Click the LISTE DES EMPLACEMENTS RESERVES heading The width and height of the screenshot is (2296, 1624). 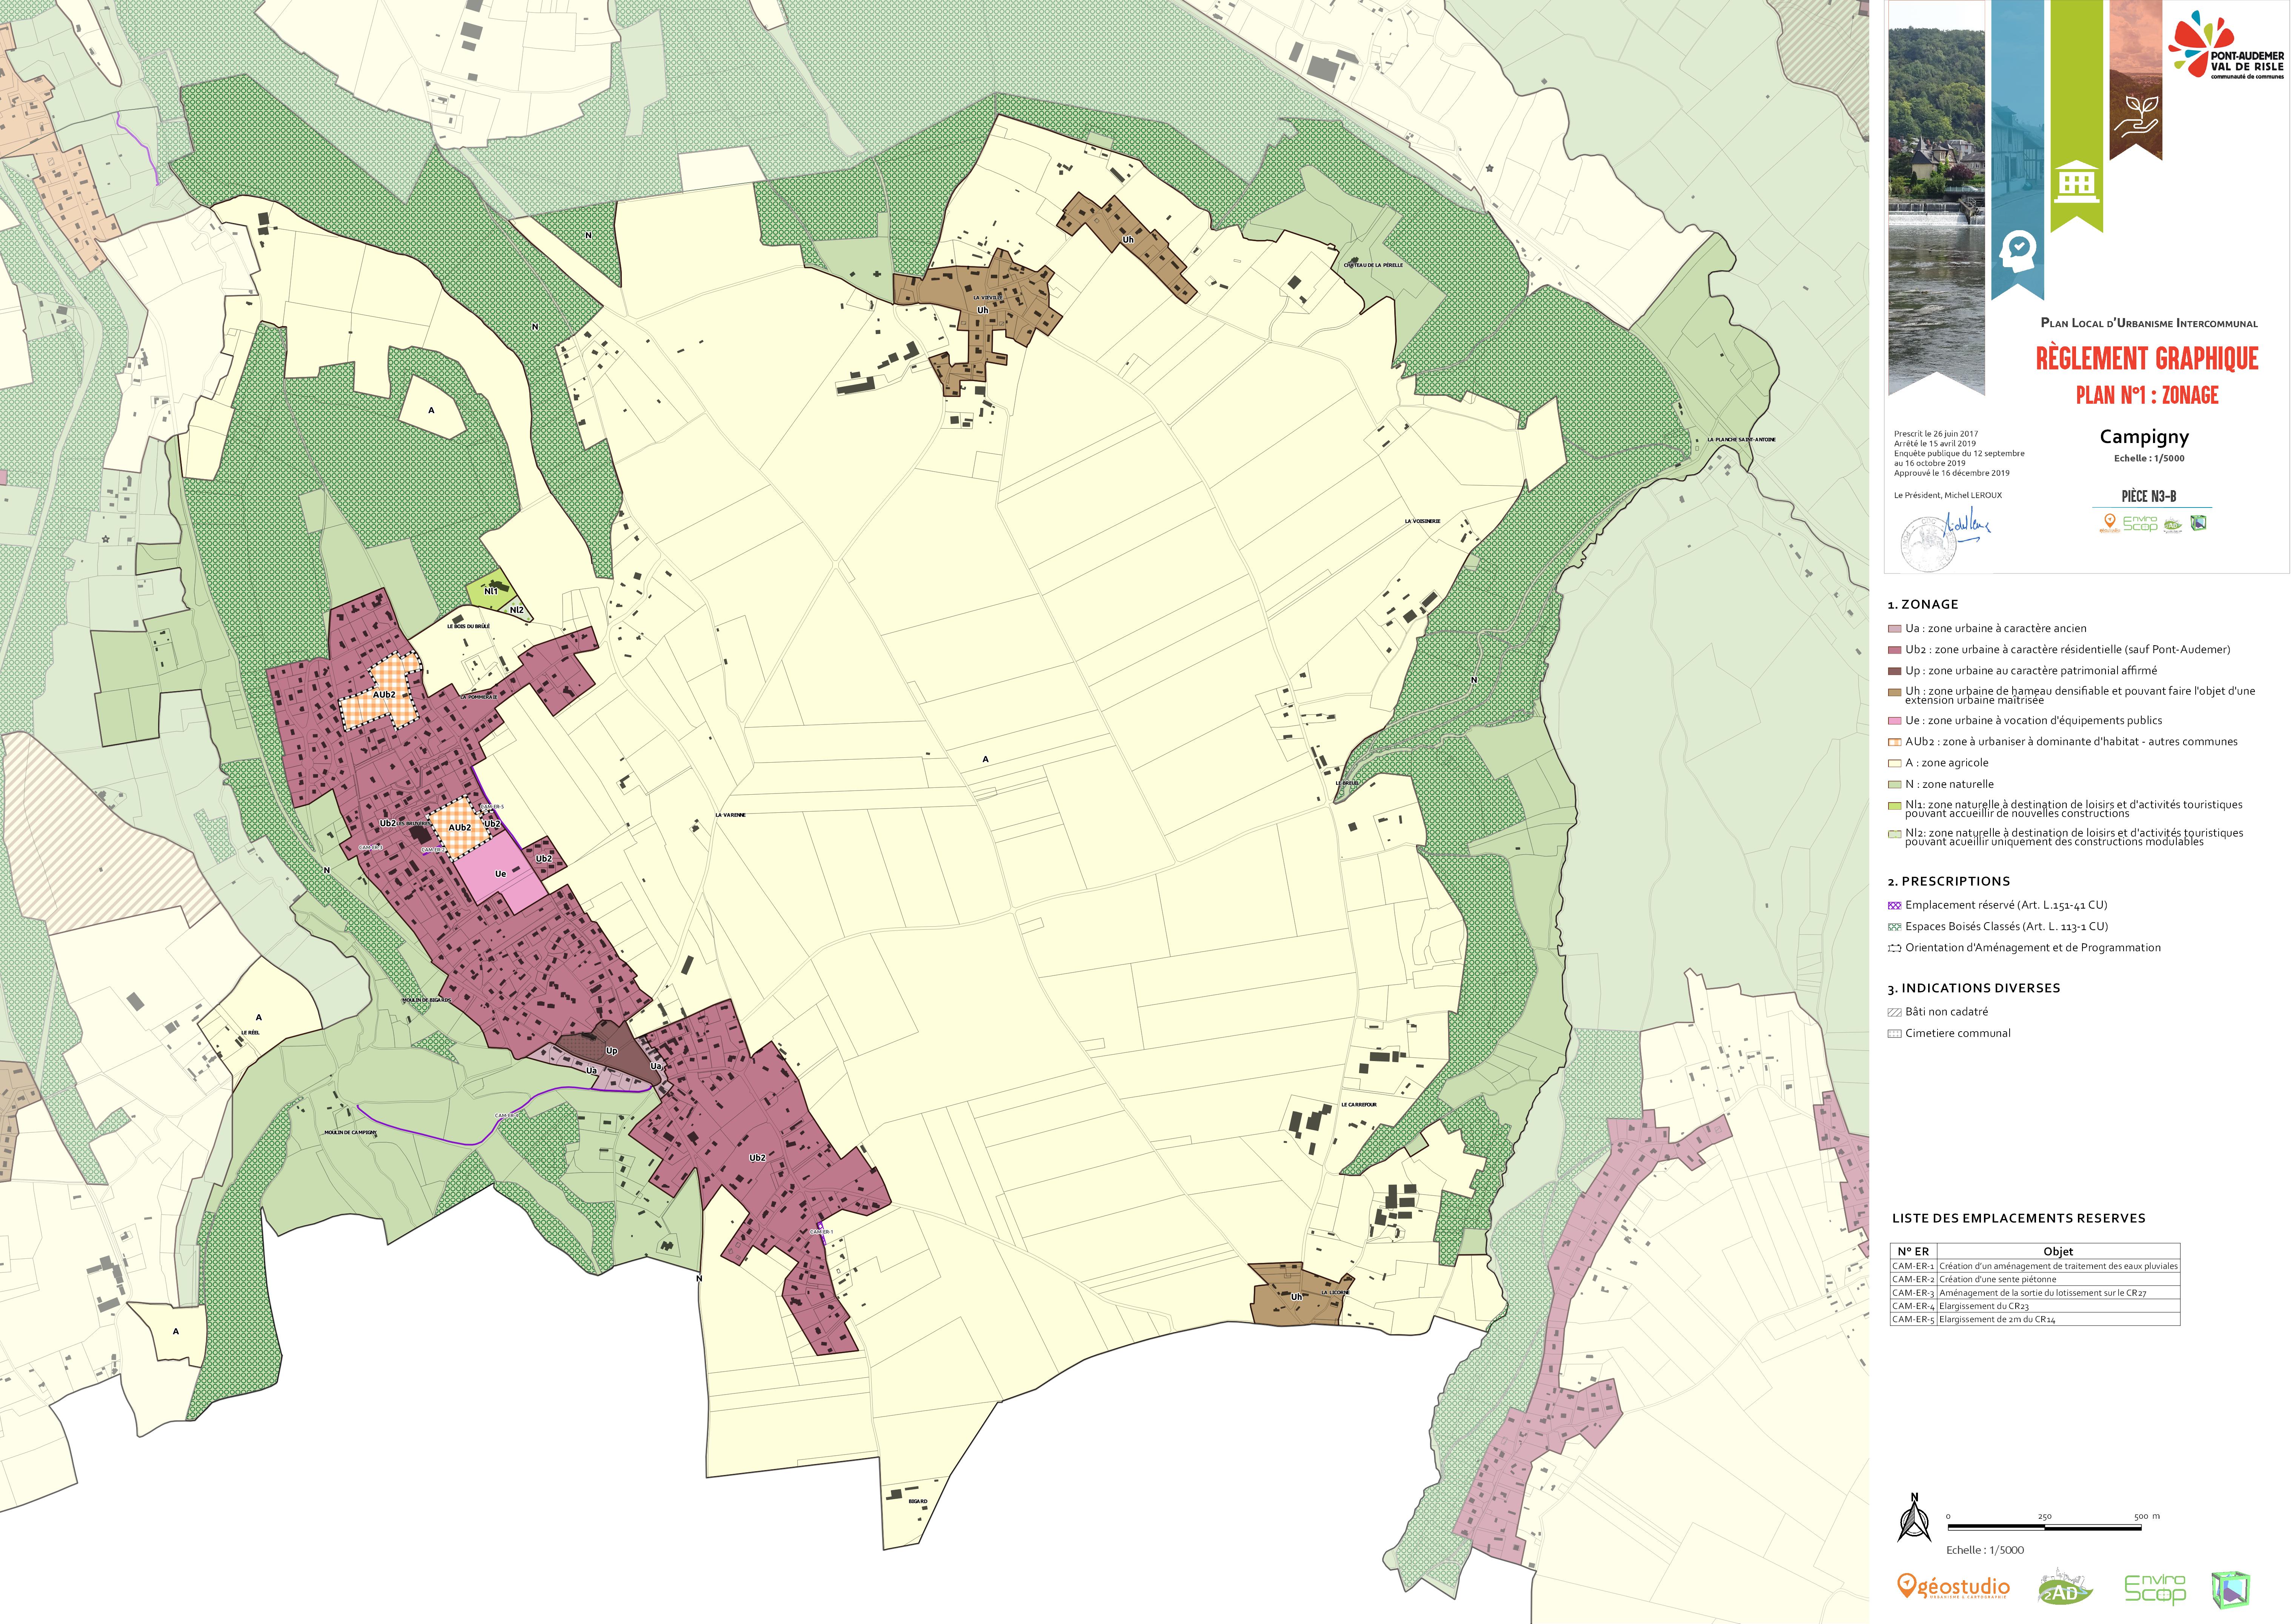tap(2019, 1218)
